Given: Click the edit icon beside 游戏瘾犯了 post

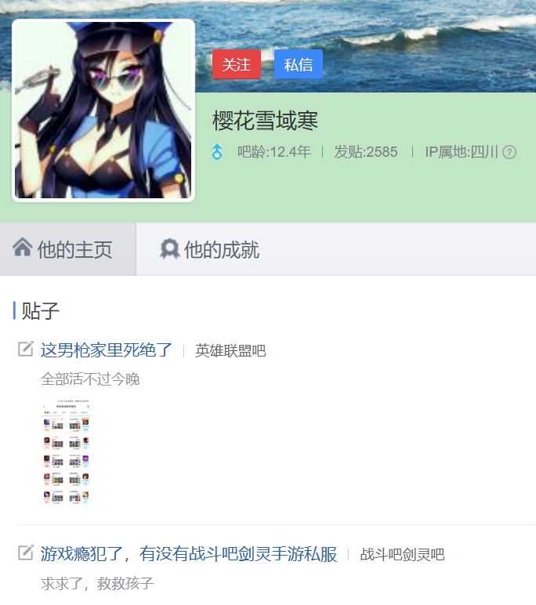Looking at the screenshot, I should [26, 552].
